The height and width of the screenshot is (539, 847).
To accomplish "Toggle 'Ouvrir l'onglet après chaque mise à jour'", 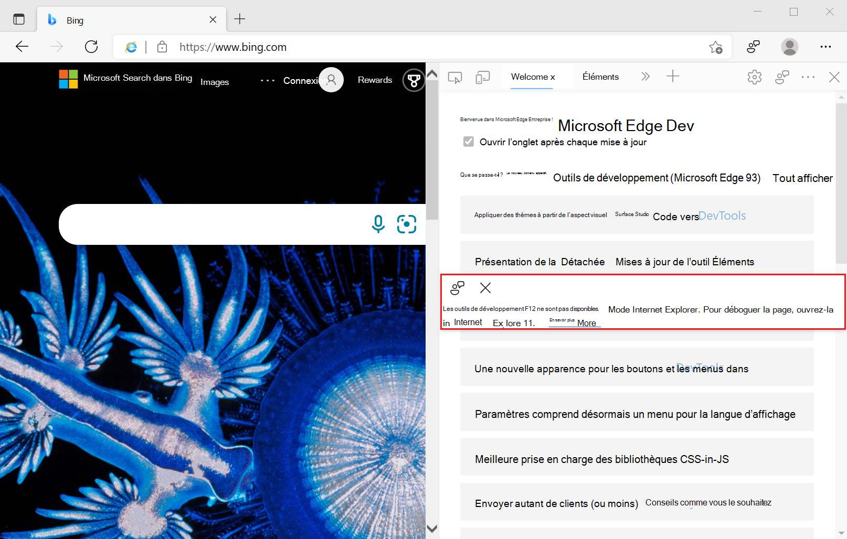I will 469,142.
